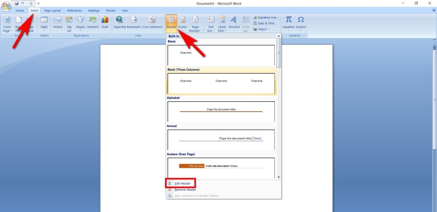Switch to the Page Layout tab
Image resolution: width=437 pixels, height=212 pixels.
pyautogui.click(x=52, y=10)
